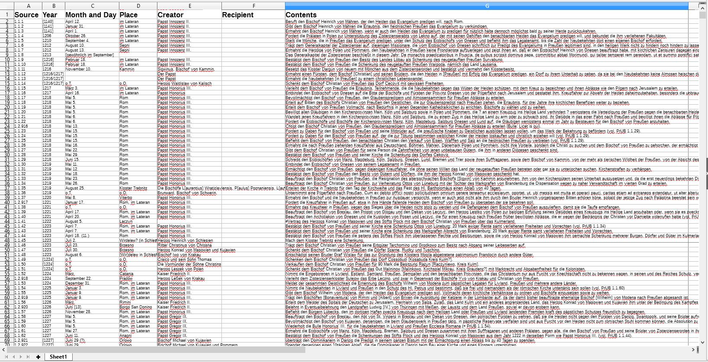Screen dimensions: 708x362
Task: Go to next sheet arrow
Action: pos(20,357)
